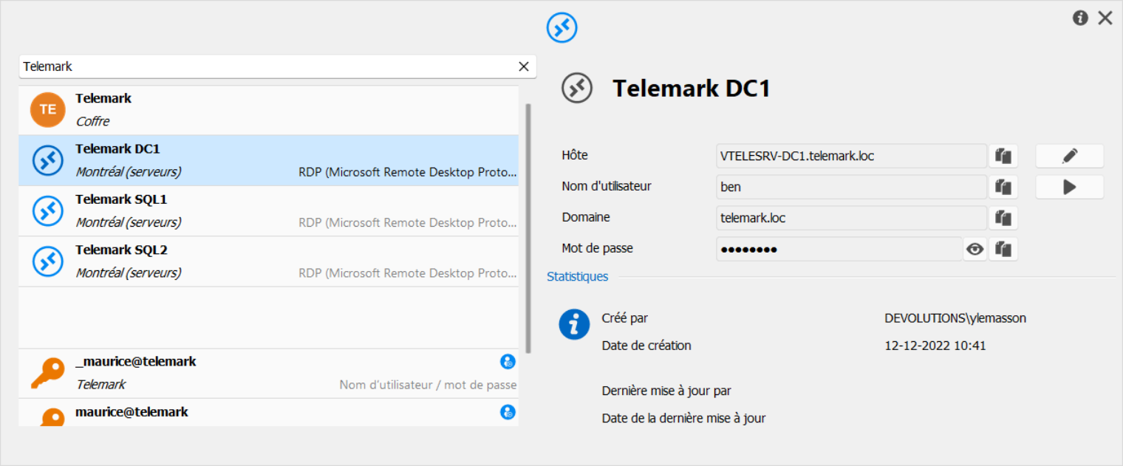
Task: Open the info icon at top right
Action: [1080, 18]
